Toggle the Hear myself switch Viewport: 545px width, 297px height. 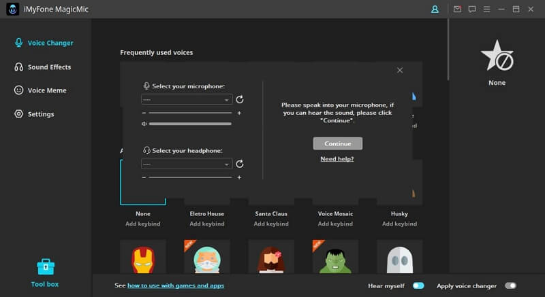418,286
